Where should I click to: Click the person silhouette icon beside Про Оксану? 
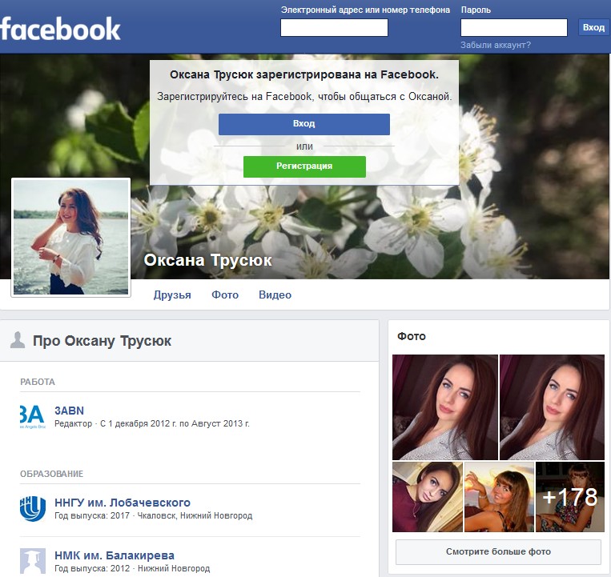point(18,340)
